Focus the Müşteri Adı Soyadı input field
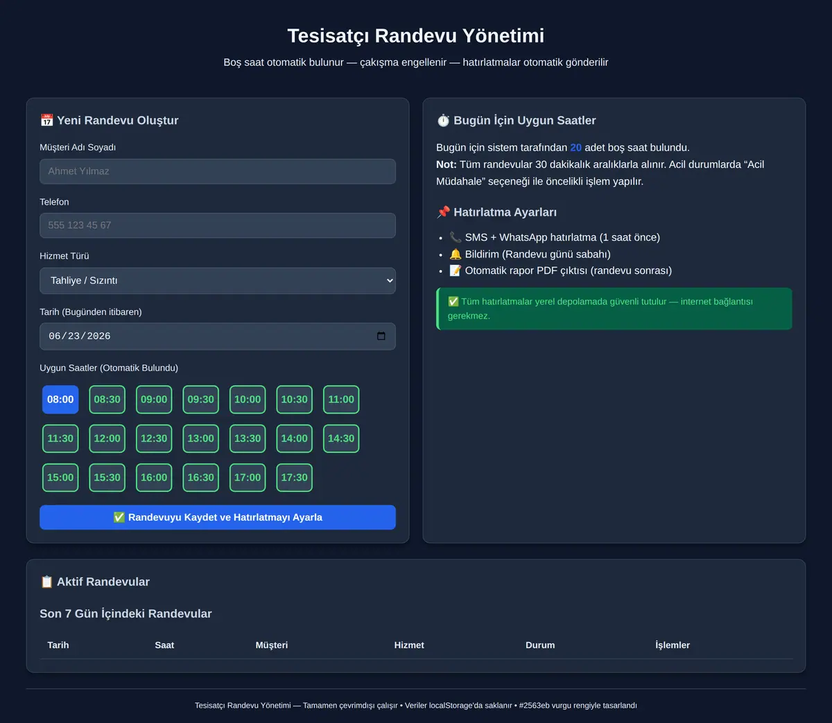Screen dimensions: 832x723 [x=218, y=171]
